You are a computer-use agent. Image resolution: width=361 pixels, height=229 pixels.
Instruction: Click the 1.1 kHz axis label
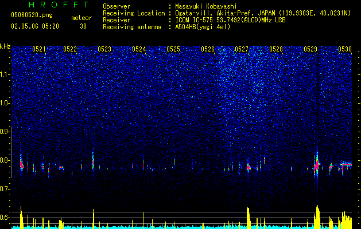point(5,74)
